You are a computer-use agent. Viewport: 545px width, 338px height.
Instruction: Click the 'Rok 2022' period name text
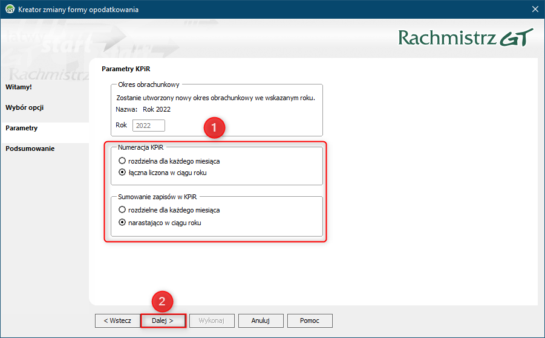[157, 109]
